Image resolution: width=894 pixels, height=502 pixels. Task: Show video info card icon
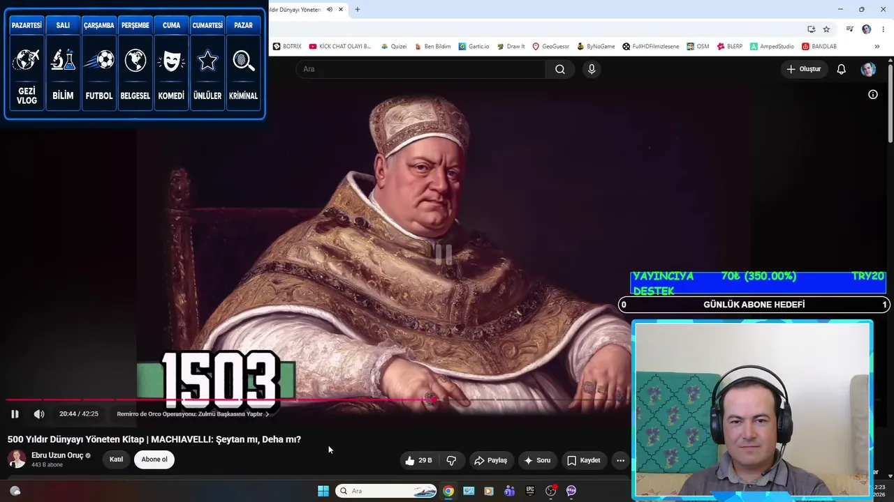[873, 94]
